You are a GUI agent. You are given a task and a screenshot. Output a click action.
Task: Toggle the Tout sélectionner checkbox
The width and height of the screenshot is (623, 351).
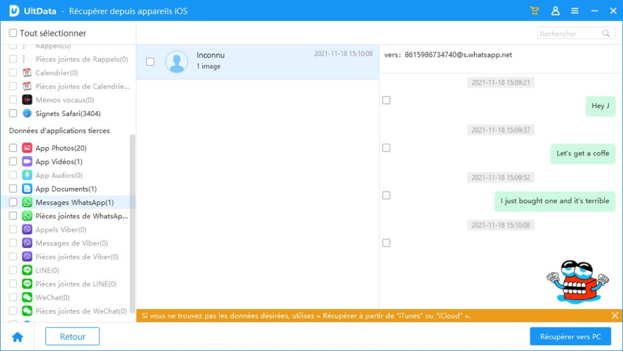click(13, 33)
